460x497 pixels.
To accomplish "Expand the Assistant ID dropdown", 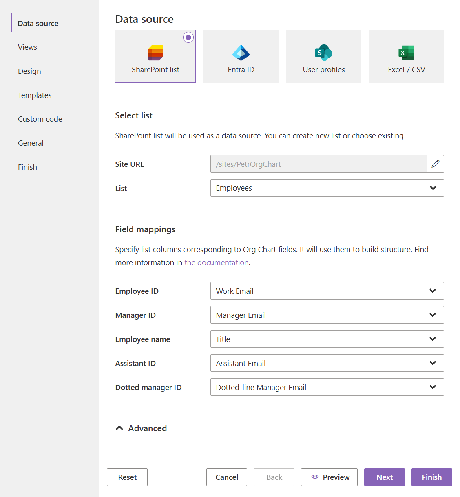I will coord(327,363).
